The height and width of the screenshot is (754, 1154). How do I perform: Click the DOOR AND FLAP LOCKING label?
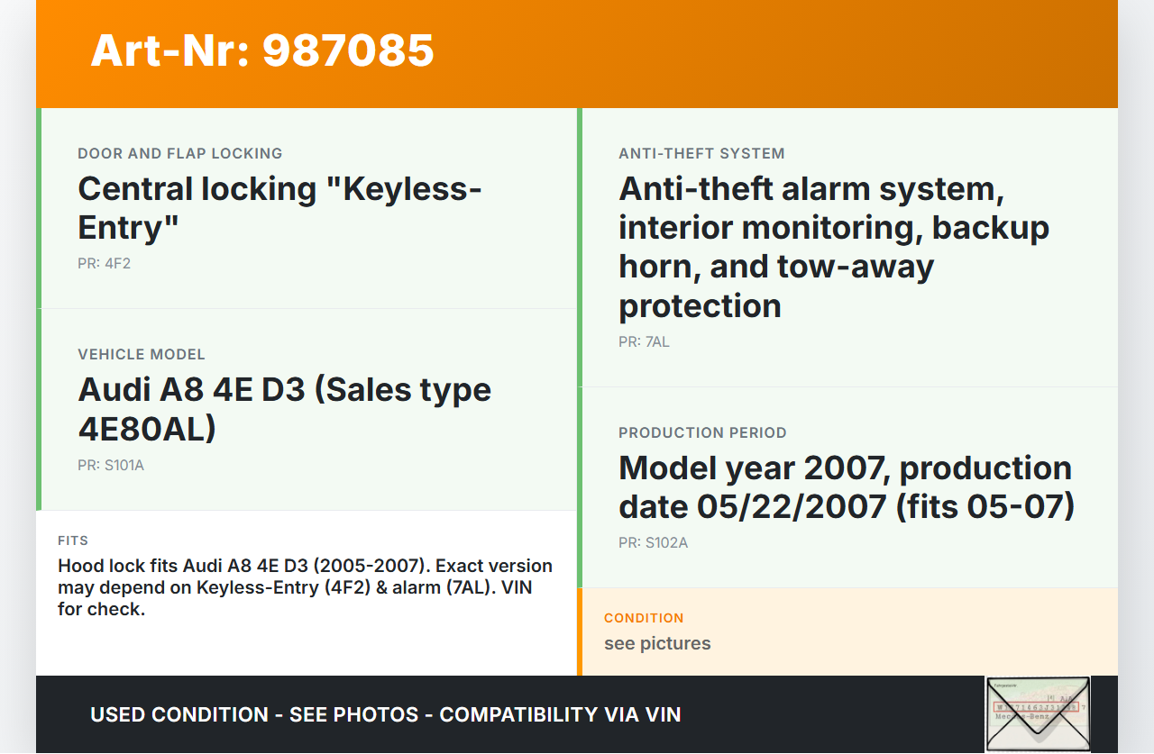click(x=180, y=153)
